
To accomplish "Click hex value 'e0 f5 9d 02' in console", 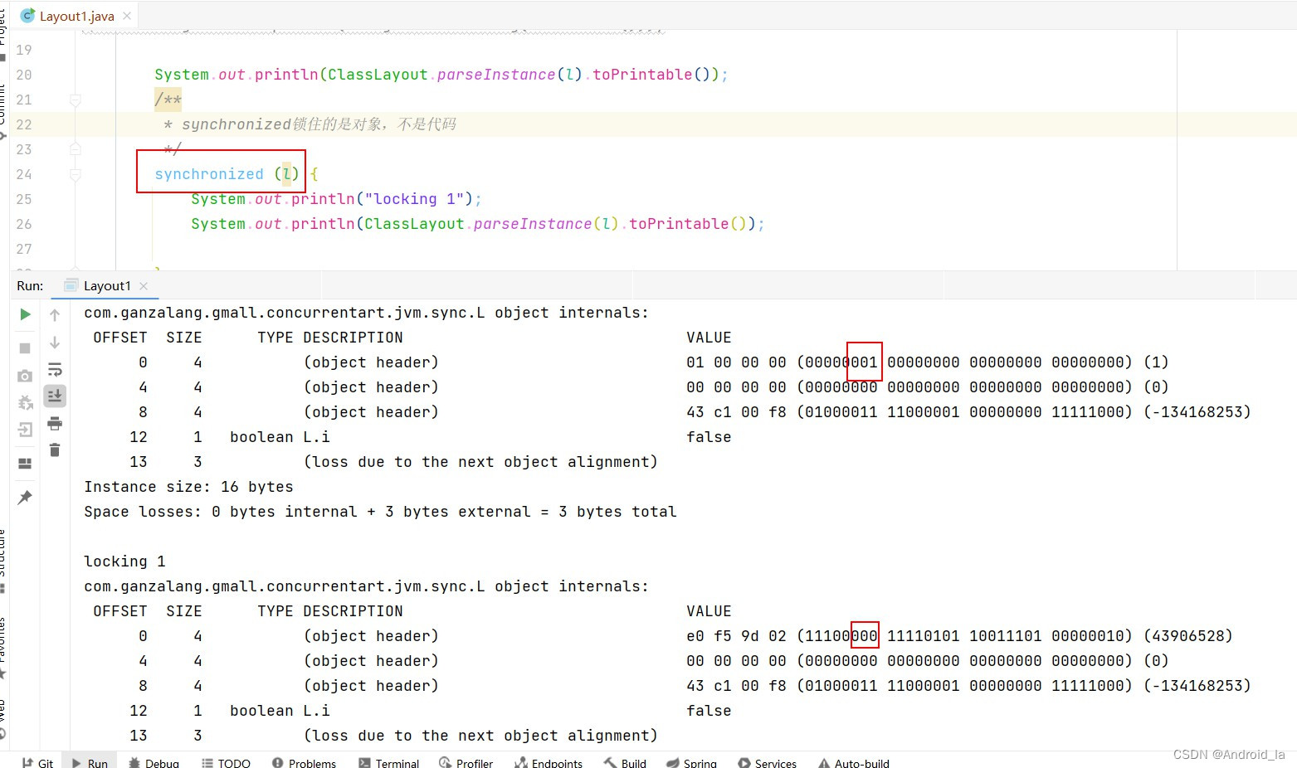I will tap(736, 636).
